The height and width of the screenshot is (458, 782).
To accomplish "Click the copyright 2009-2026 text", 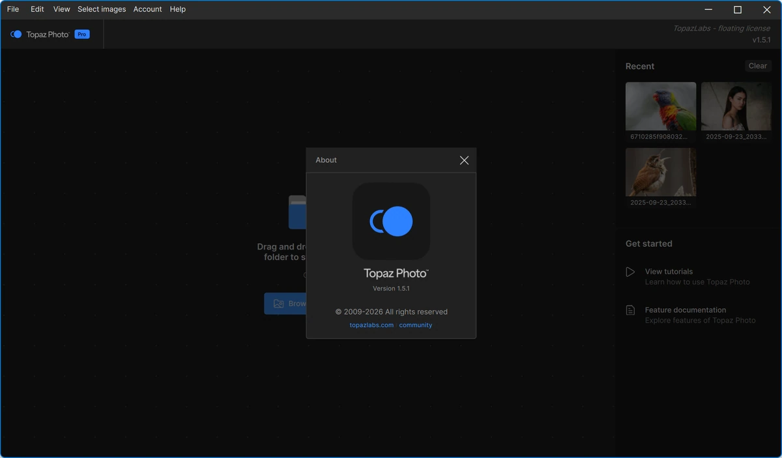I will coord(391,311).
